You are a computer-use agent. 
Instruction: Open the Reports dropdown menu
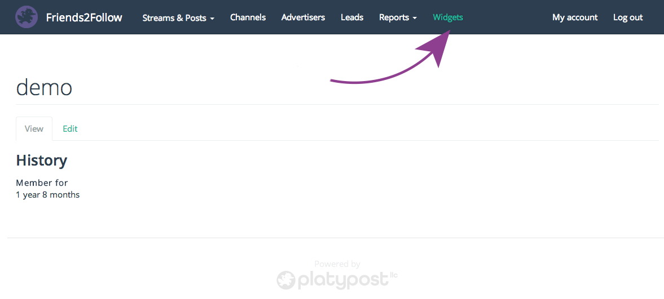(x=398, y=17)
